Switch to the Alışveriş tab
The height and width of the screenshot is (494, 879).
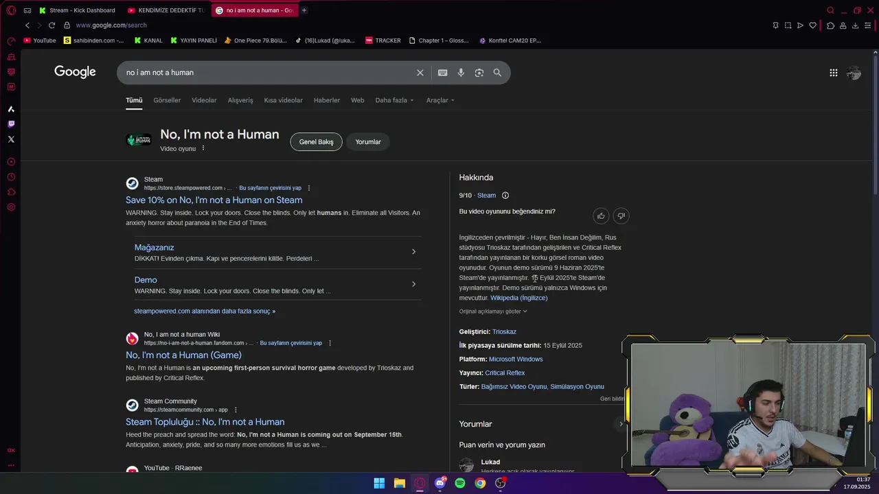click(x=240, y=100)
